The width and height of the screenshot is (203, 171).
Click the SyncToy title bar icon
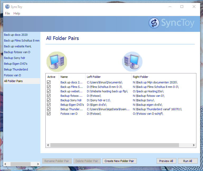pyautogui.click(x=7, y=7)
